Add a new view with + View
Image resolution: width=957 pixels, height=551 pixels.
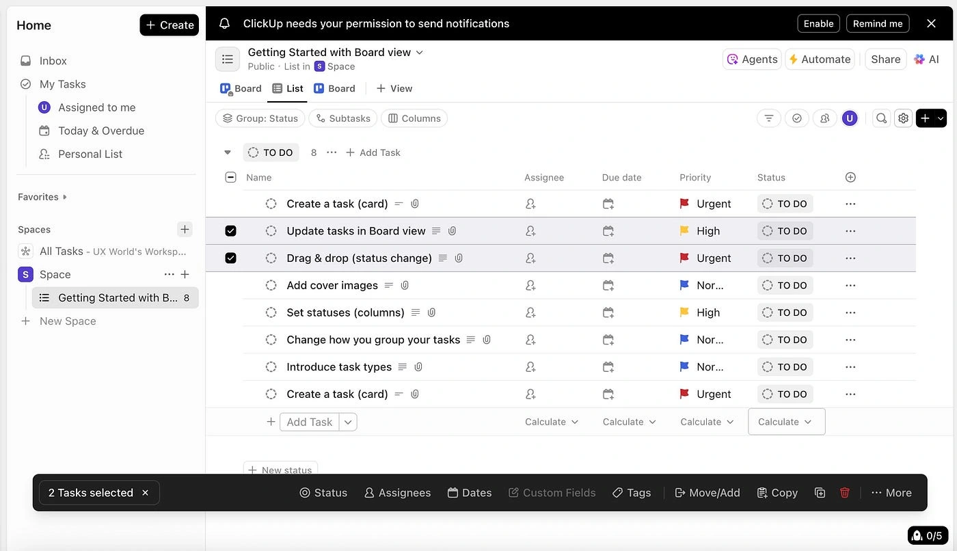pyautogui.click(x=394, y=88)
